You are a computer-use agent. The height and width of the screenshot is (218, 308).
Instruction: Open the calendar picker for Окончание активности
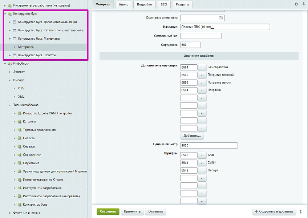tap(220, 18)
